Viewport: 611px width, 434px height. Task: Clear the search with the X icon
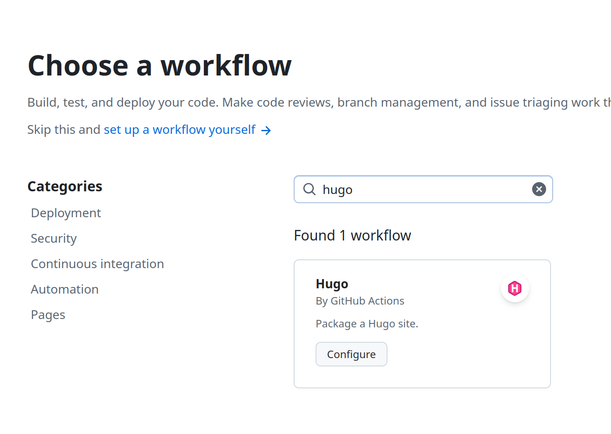(539, 189)
